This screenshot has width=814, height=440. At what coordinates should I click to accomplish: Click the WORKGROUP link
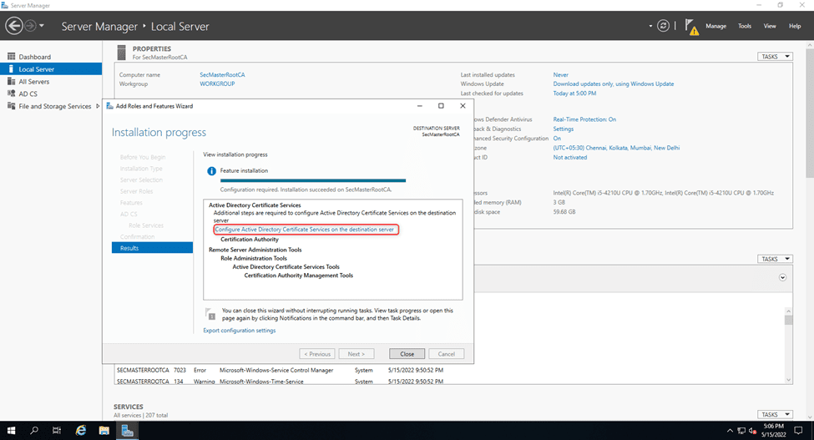pyautogui.click(x=217, y=84)
